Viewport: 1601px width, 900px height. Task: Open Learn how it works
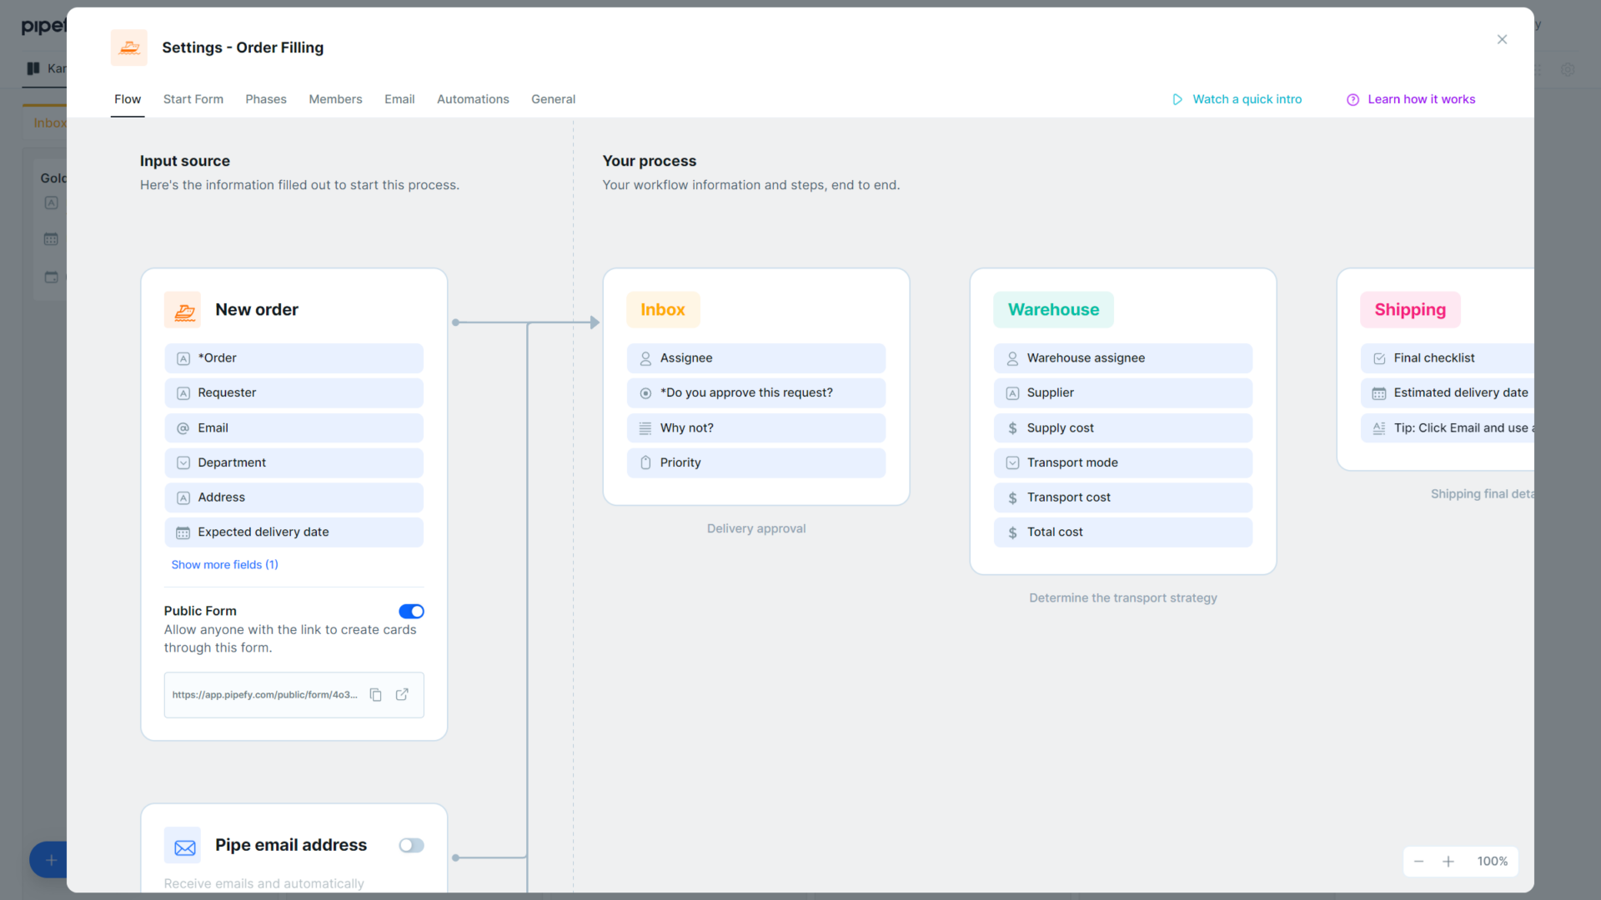point(1421,99)
